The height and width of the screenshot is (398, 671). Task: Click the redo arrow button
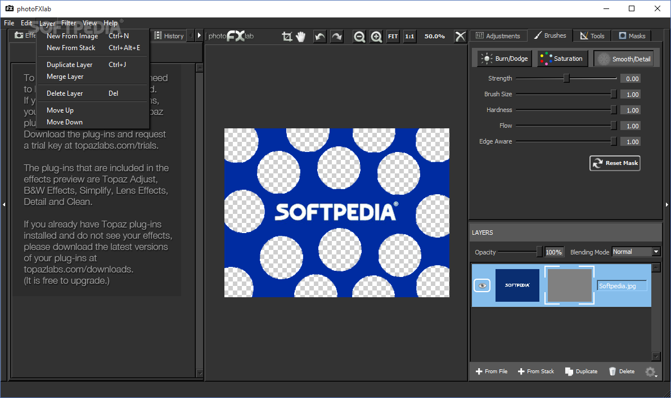337,37
